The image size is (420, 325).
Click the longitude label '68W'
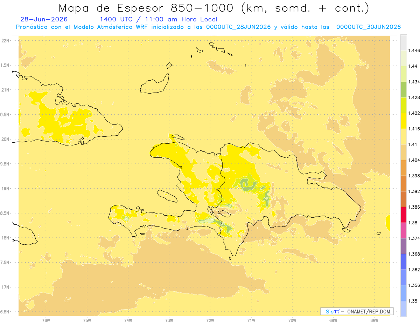click(x=374, y=320)
